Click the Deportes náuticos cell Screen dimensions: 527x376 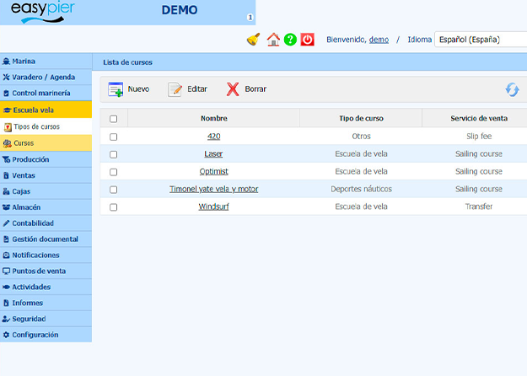361,189
